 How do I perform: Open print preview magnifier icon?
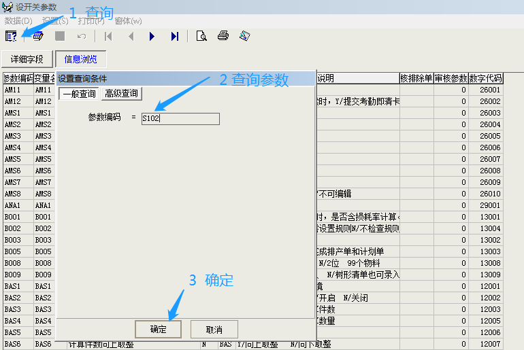[201, 36]
